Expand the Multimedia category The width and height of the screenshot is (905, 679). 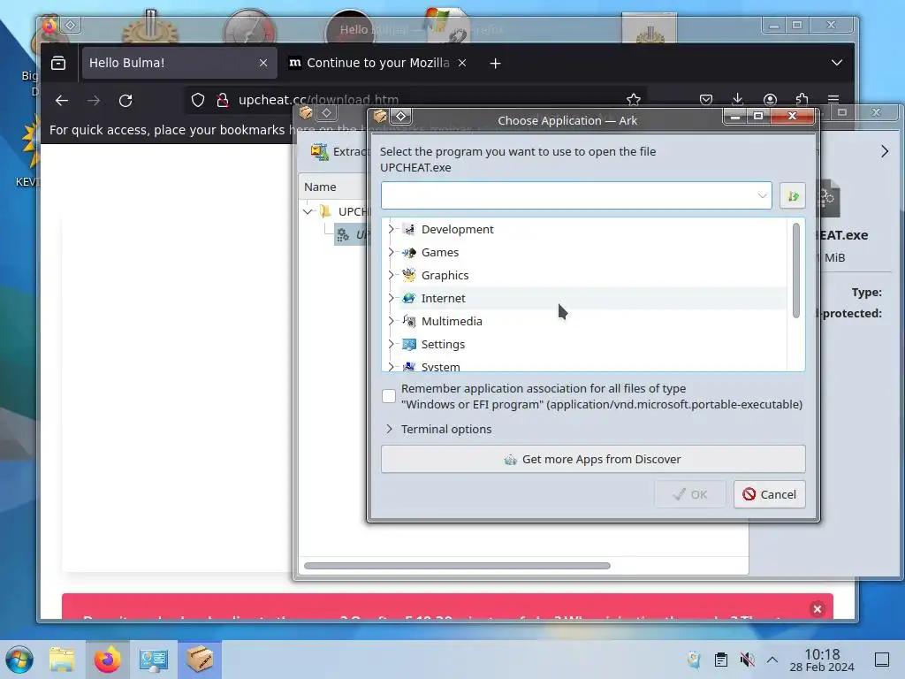tap(392, 321)
